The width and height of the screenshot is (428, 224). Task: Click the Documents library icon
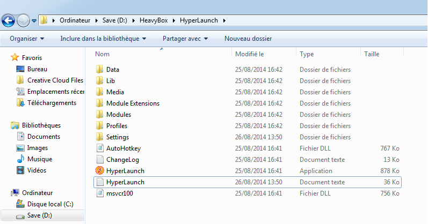tap(20, 136)
